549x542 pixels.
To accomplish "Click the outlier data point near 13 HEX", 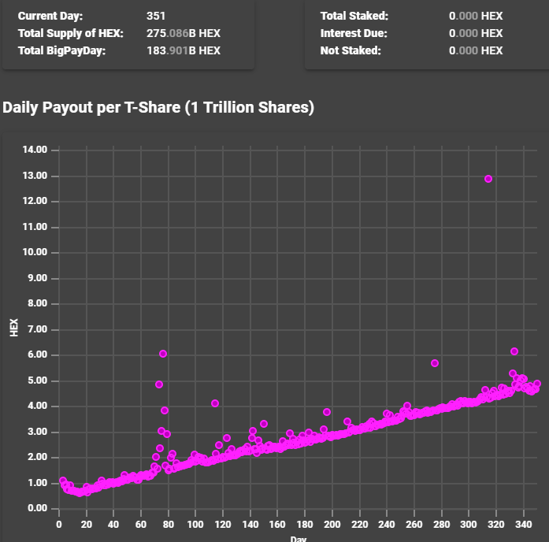I will coord(488,179).
